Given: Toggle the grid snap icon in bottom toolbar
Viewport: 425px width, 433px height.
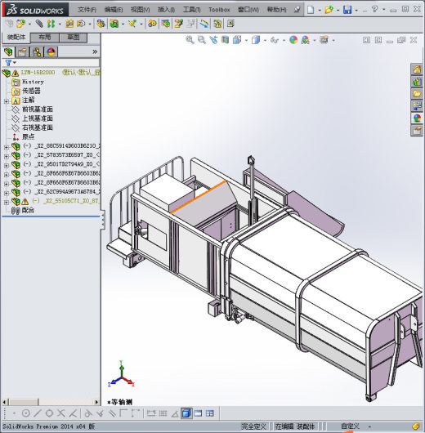Looking at the screenshot, I should [163, 413].
